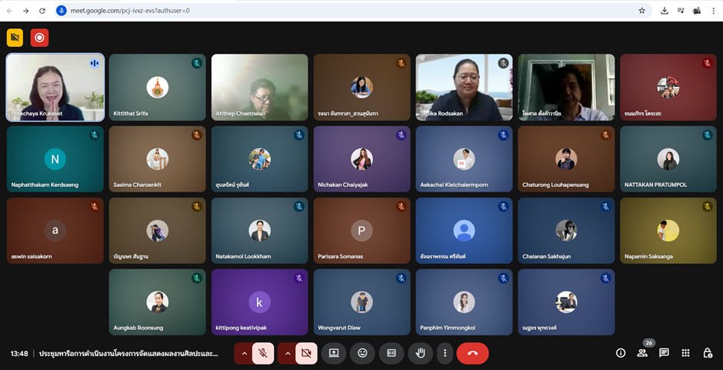723x370 pixels.
Task: Expand audio settings arrow beside microphone
Action: click(245, 353)
